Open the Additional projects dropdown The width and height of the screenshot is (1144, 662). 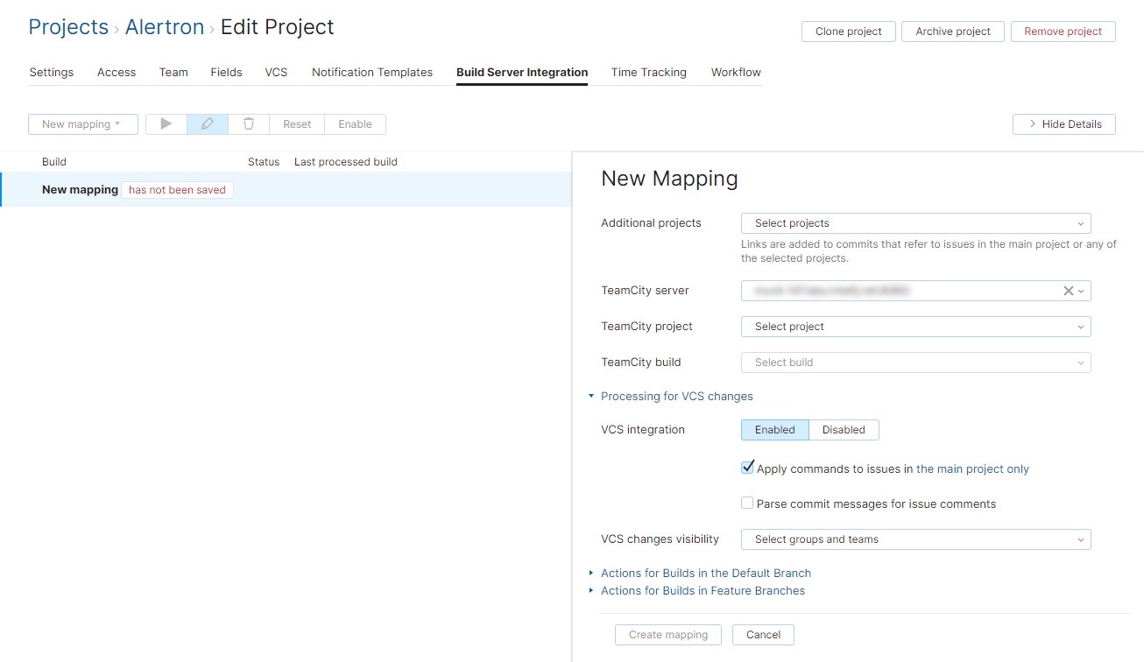point(915,223)
